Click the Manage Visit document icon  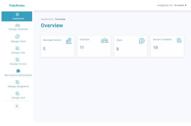tap(18, 93)
